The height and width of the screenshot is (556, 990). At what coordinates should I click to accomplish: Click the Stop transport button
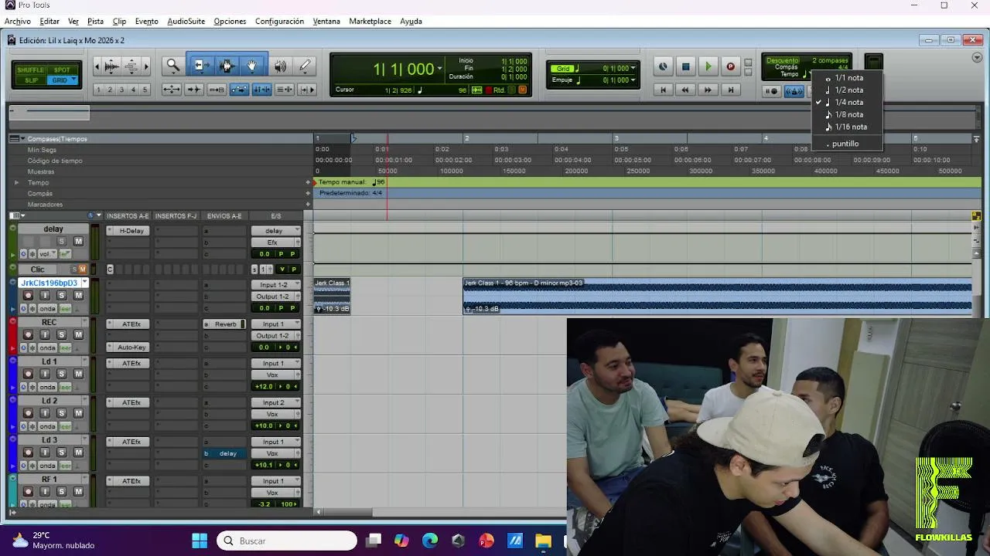[x=685, y=67]
